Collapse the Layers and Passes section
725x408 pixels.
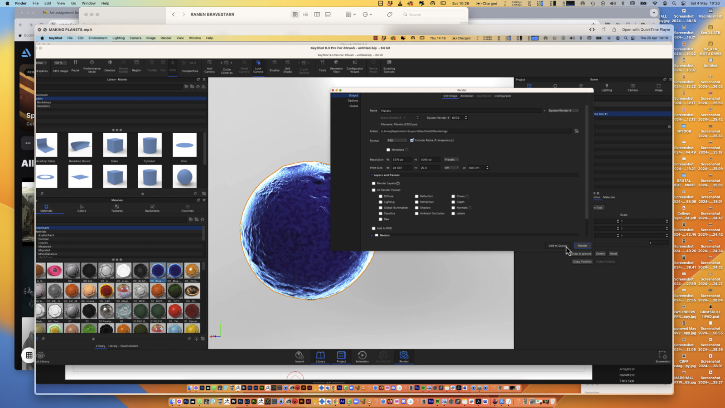click(372, 175)
